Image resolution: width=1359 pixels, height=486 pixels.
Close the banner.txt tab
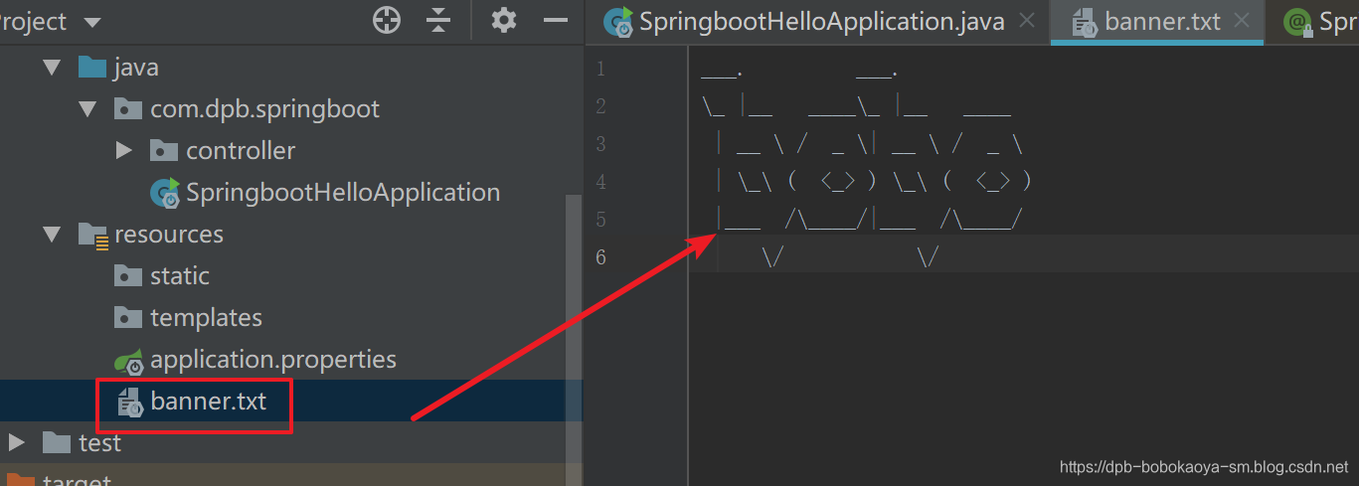[1241, 20]
